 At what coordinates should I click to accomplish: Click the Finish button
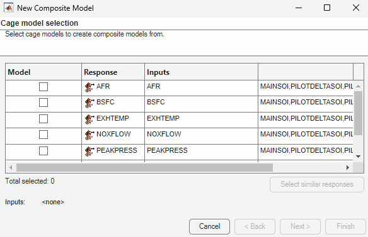tap(345, 226)
